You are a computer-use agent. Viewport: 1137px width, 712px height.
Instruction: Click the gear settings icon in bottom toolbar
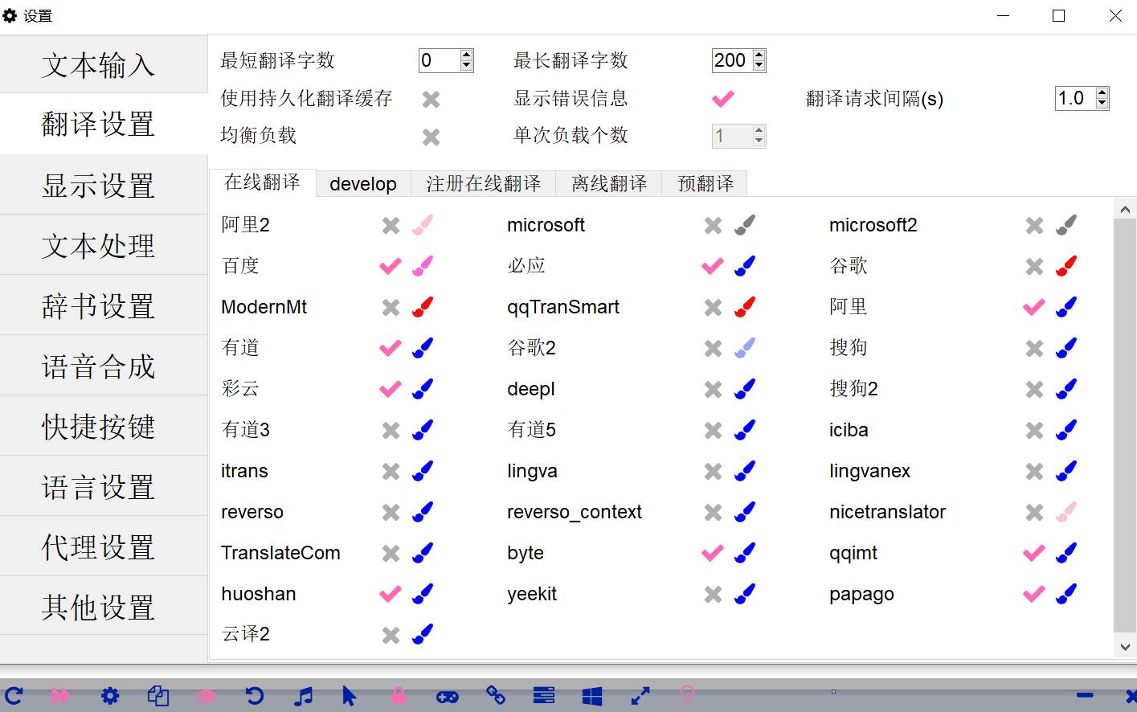click(110, 696)
